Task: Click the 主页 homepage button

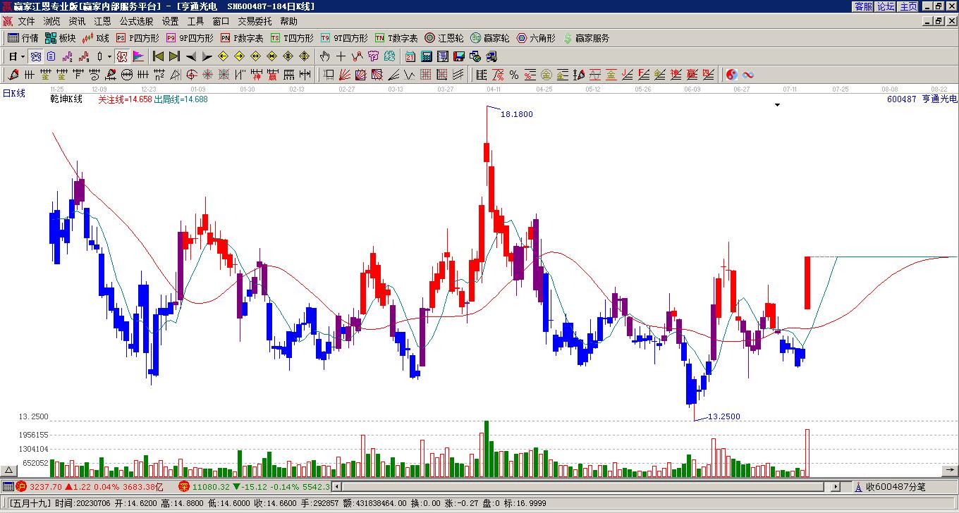Action: pos(909,6)
